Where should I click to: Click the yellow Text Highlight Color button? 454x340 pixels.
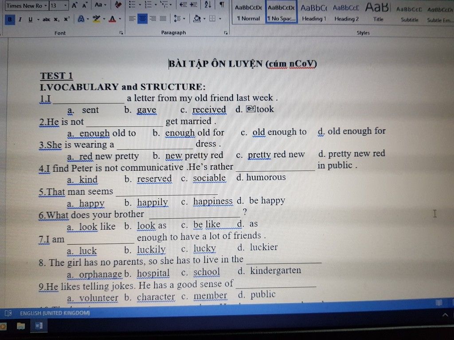(x=96, y=19)
